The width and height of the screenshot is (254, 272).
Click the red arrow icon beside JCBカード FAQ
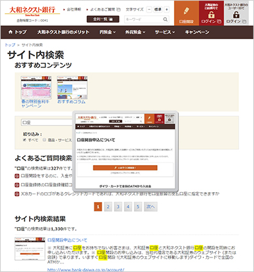tap(17, 194)
